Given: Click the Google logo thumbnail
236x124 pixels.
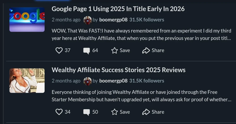Looking at the screenshot, I should 27,20.
